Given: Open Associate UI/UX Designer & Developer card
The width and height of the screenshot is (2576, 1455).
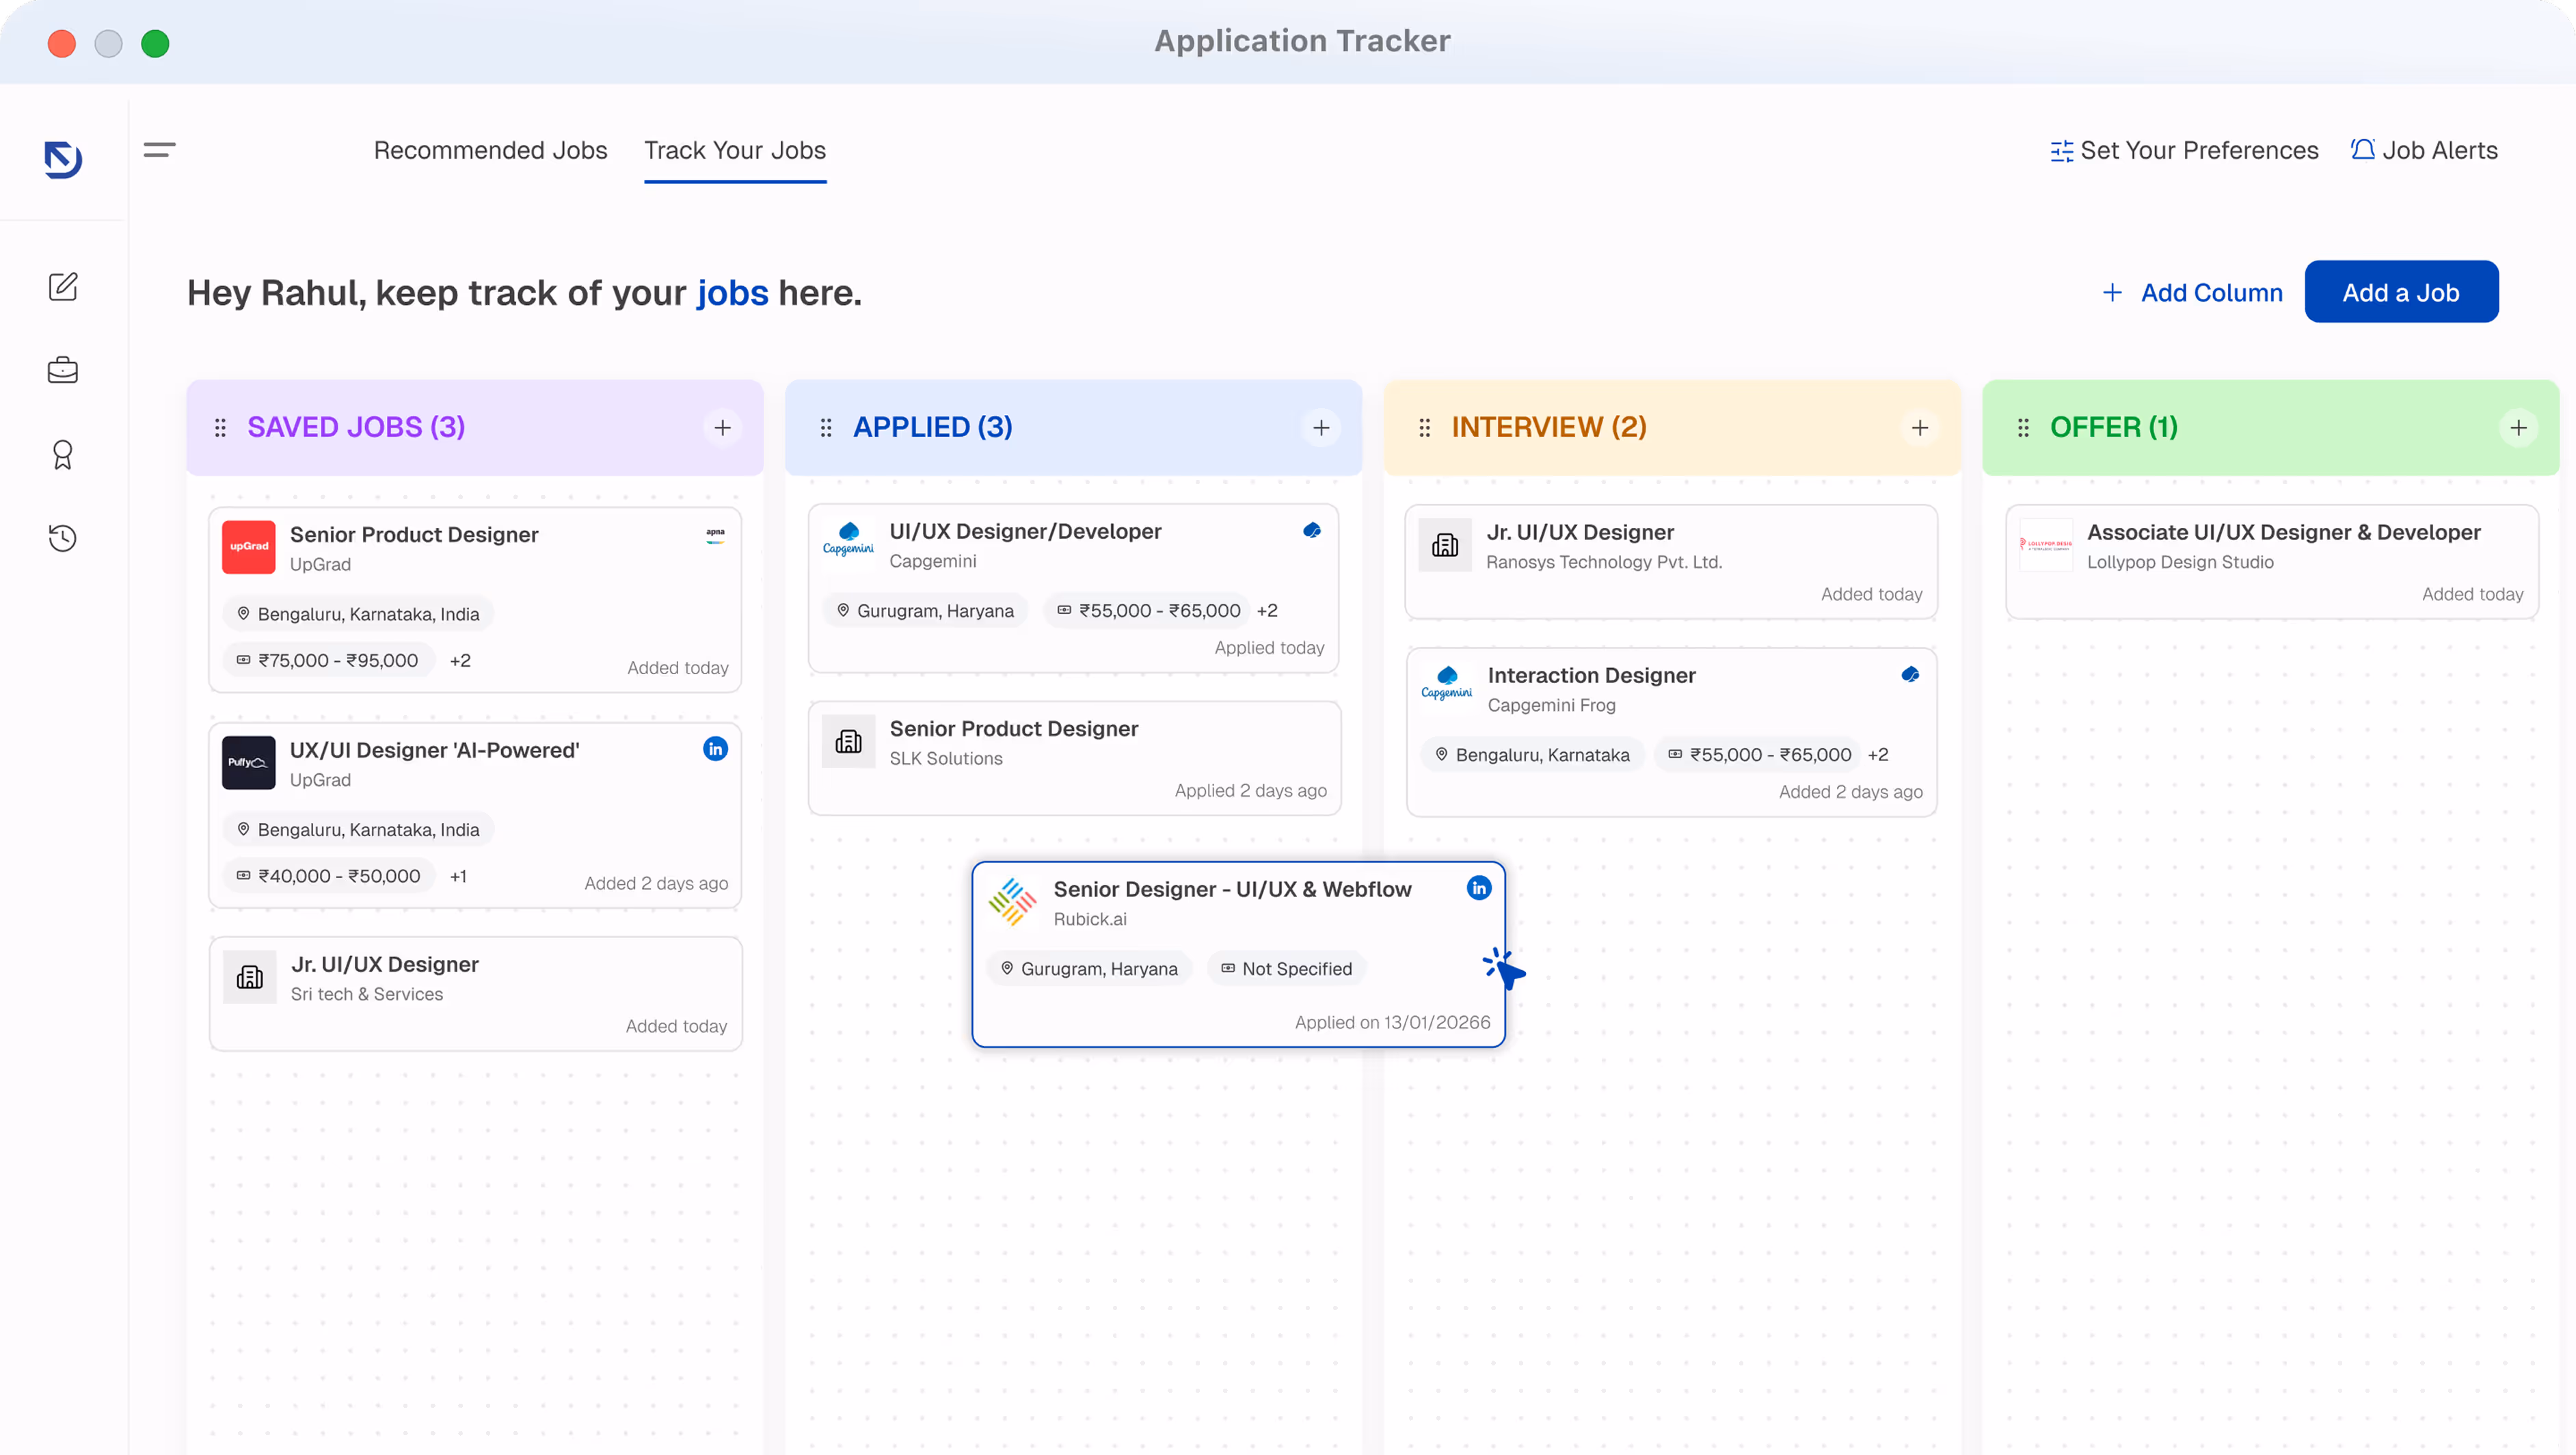Looking at the screenshot, I should pyautogui.click(x=2271, y=561).
